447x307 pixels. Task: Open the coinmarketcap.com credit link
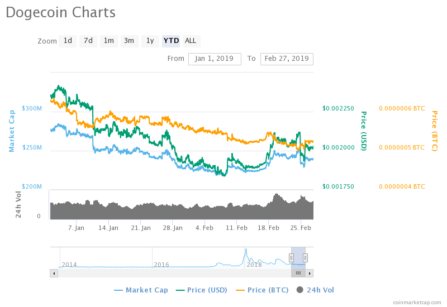[x=417, y=303]
